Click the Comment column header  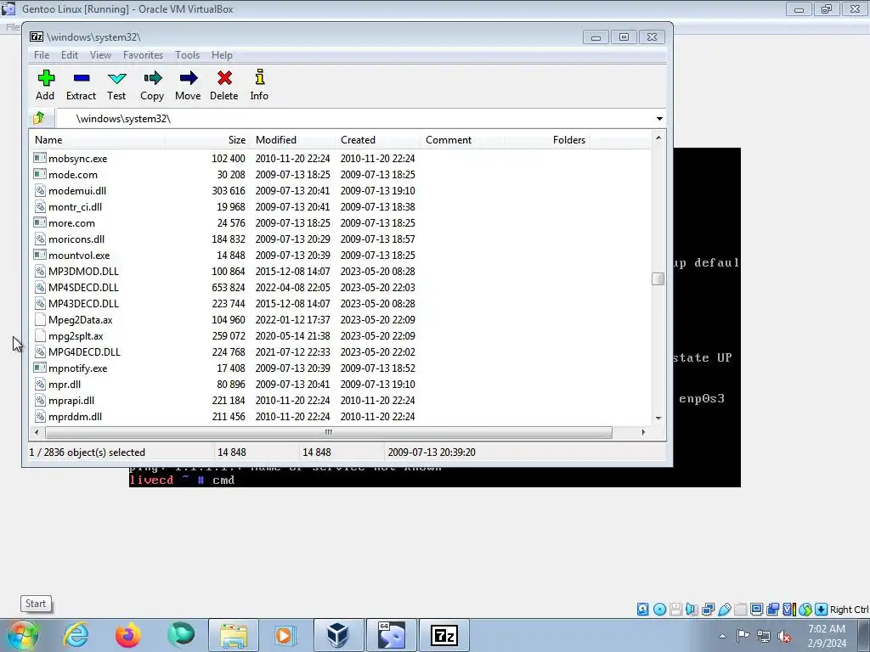[462, 140]
